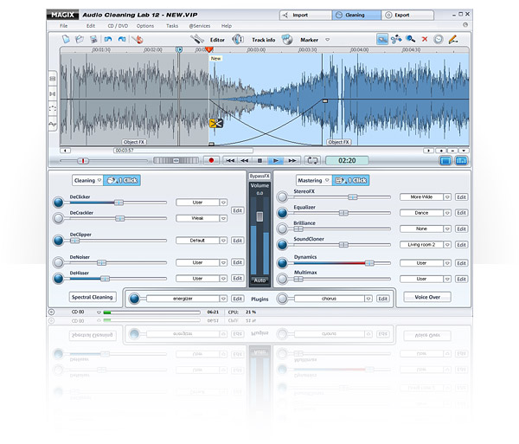Open chorus plugin dropdown
This screenshot has width=519, height=444.
click(368, 299)
